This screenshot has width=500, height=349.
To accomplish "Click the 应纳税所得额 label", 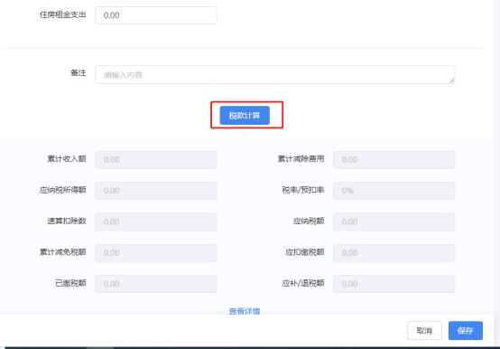I will click(63, 190).
